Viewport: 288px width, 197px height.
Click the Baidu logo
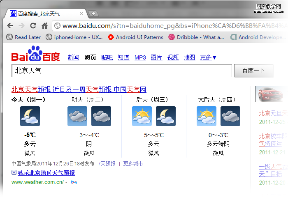pyautogui.click(x=35, y=57)
